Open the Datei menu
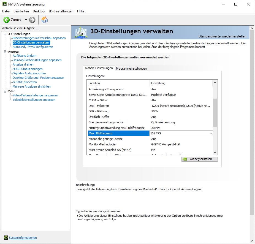This screenshot has width=255, height=244. pos(6,11)
